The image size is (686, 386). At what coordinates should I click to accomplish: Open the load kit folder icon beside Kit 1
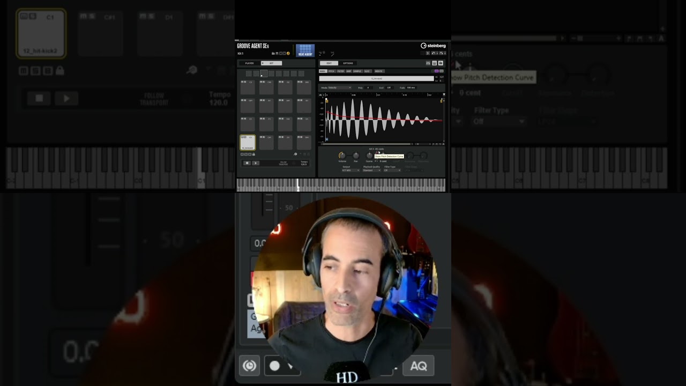coord(273,53)
